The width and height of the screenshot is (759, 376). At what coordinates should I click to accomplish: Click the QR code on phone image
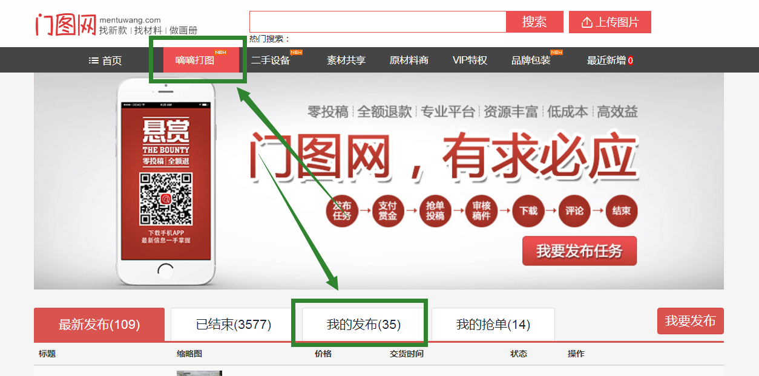tap(166, 199)
